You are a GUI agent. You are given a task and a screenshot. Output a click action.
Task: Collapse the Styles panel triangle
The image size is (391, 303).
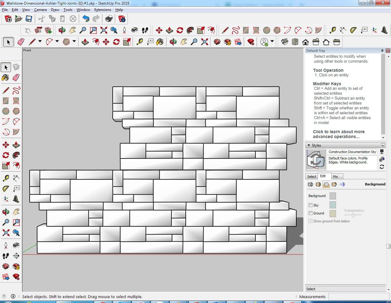coord(309,145)
